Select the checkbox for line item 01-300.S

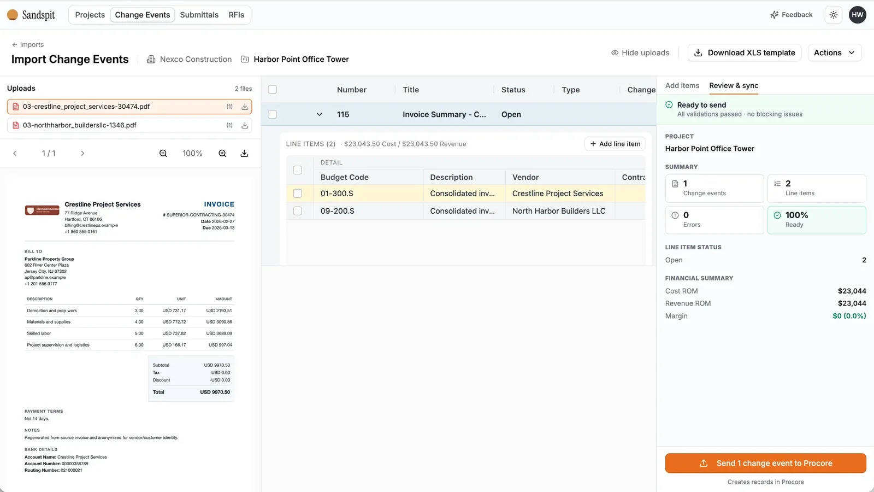point(298,194)
